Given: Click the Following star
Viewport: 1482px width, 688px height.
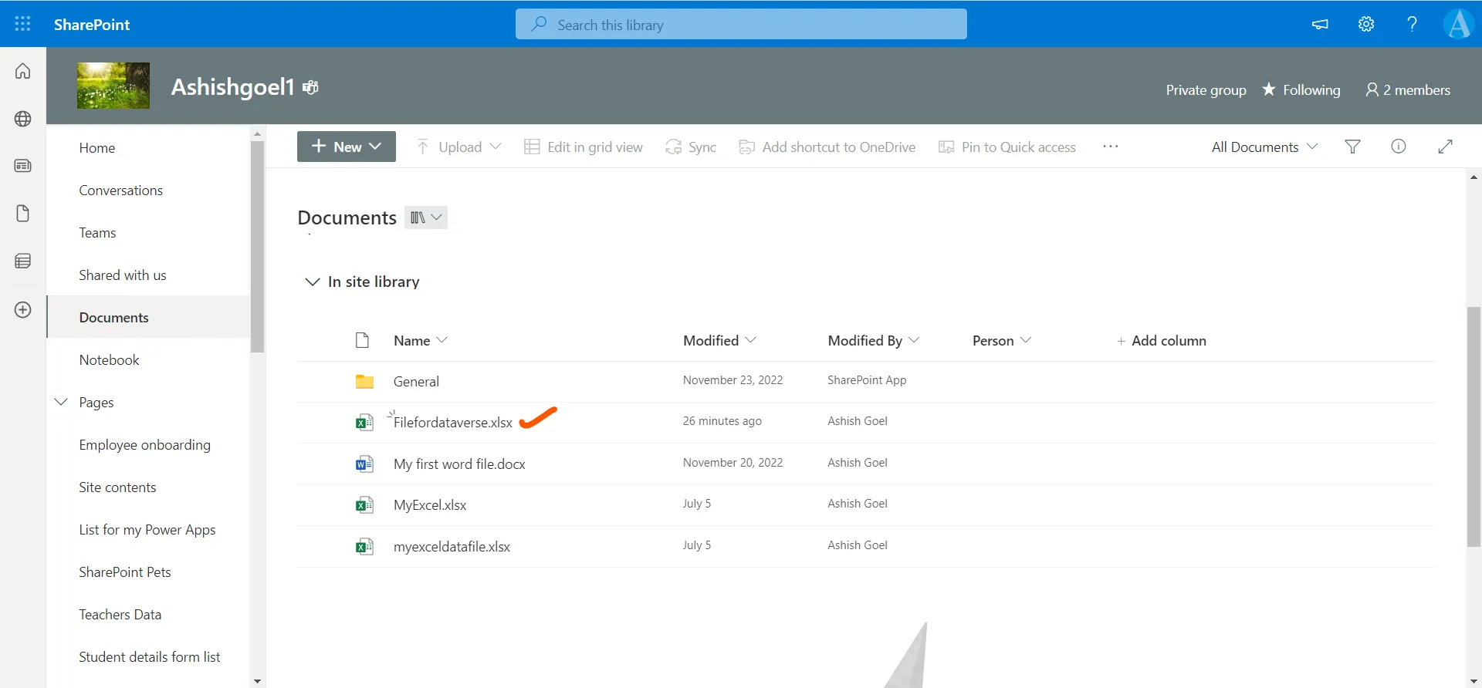Looking at the screenshot, I should 1268,89.
